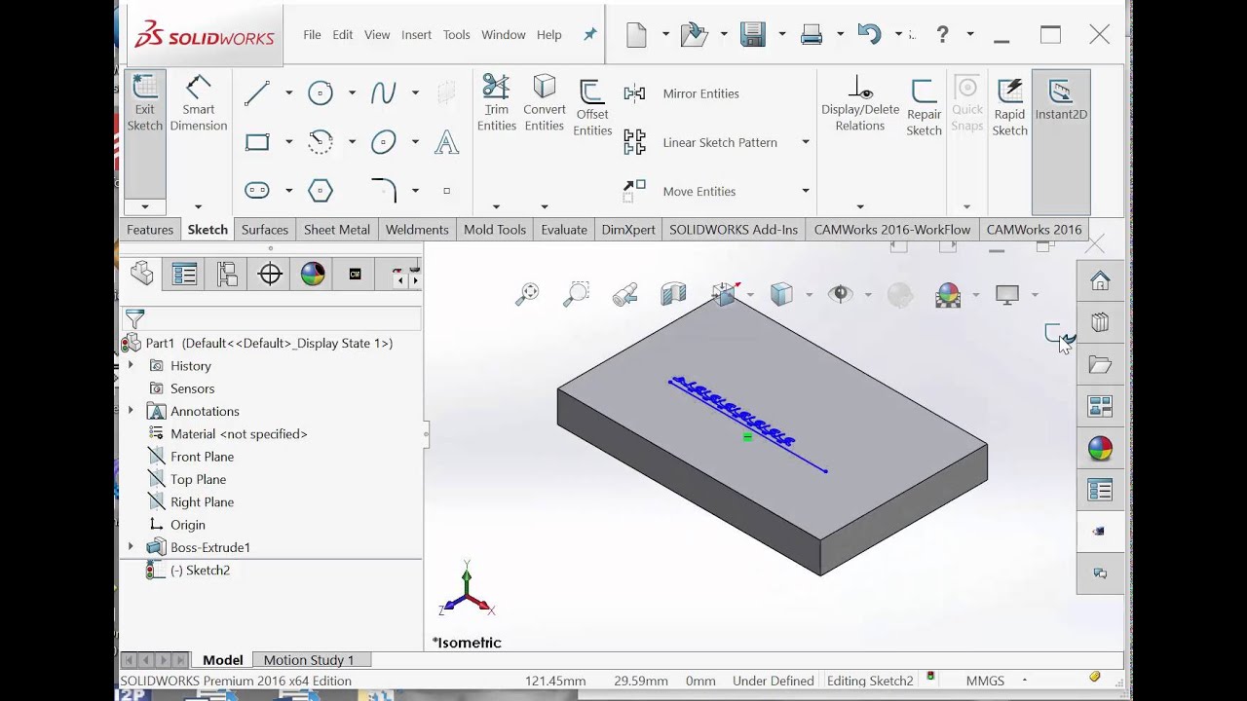Screen dimensions: 1247x701
Task: Open the File menu
Action: [x=312, y=35]
